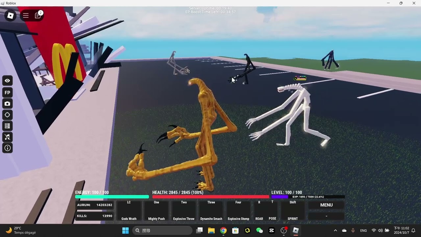421x237 pixels.
Task: Open the Windows Start button
Action: pyautogui.click(x=126, y=230)
